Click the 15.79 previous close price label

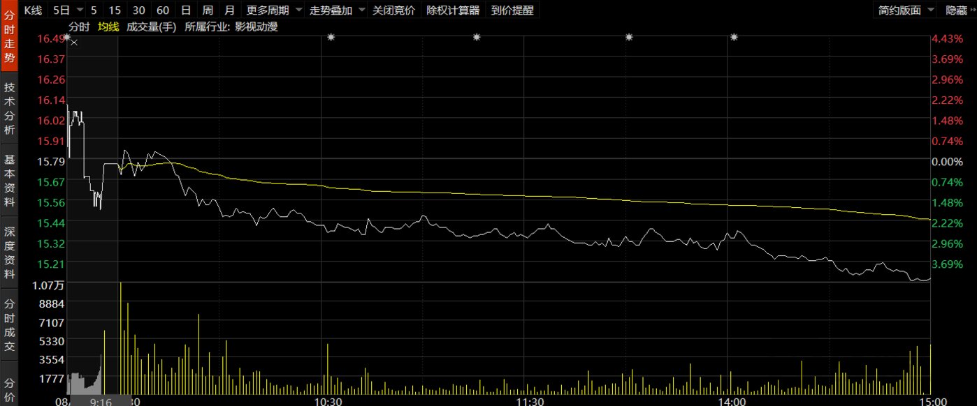pyautogui.click(x=51, y=161)
